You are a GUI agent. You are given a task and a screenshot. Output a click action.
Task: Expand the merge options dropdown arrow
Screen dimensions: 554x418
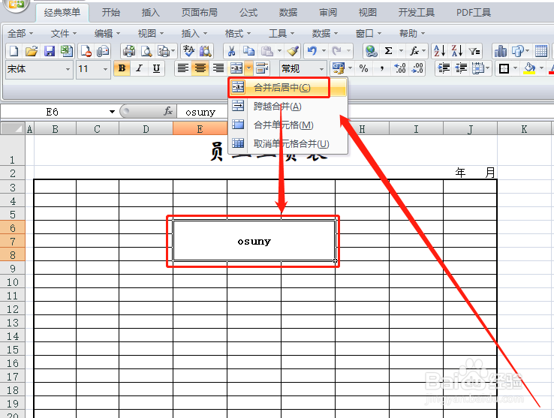[x=248, y=68]
